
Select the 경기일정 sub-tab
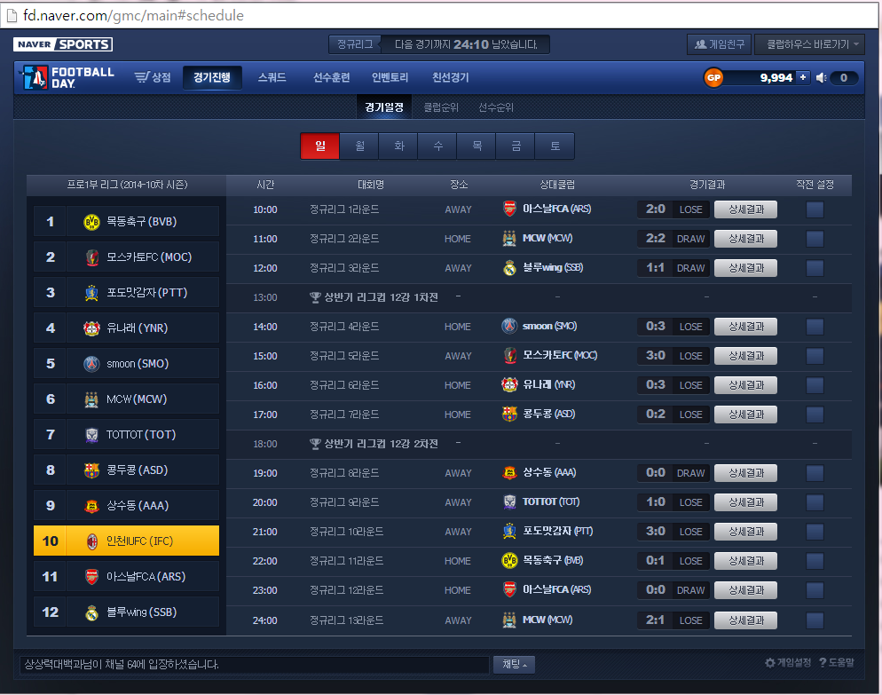point(384,107)
